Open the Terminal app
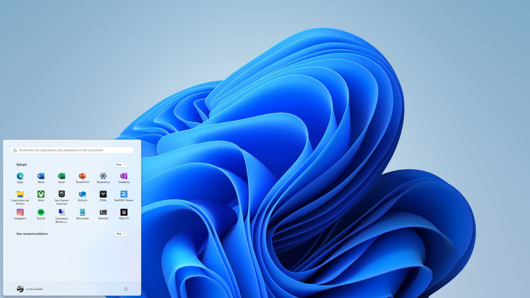This screenshot has width=530, height=298. (103, 212)
